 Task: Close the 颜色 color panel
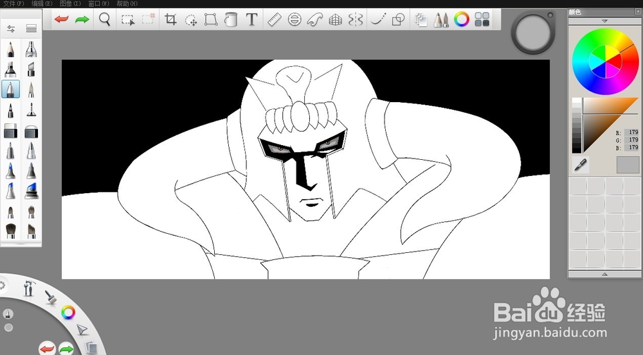coord(638,12)
